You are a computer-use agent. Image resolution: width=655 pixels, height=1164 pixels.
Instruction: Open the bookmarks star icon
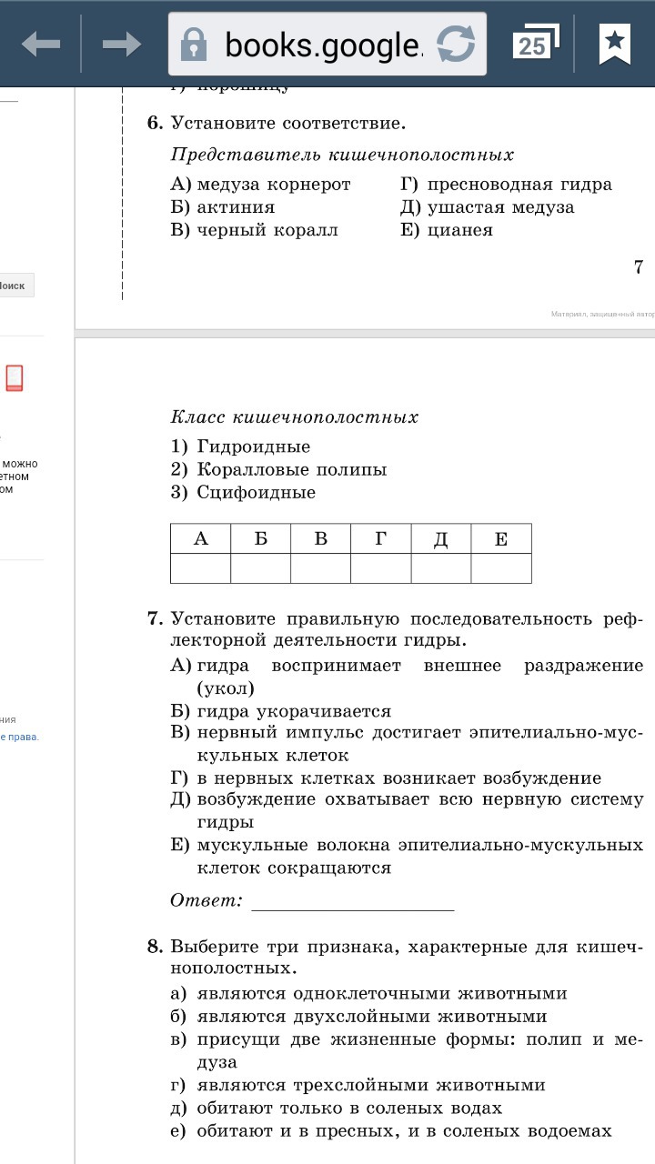coord(615,43)
